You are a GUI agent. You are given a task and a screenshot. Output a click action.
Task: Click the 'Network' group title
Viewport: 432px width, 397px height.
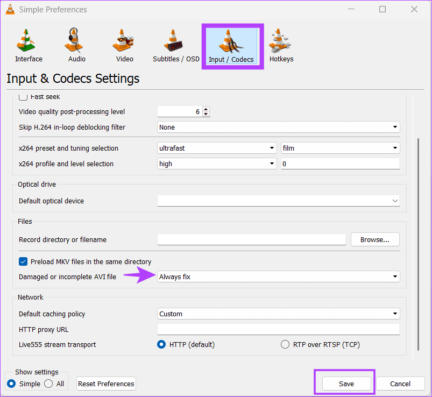click(x=31, y=297)
